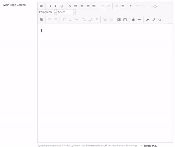Open table row properties

[50, 20]
